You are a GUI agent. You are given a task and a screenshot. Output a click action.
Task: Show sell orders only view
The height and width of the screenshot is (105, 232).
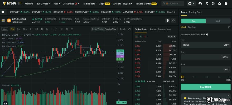[x=146, y=36]
